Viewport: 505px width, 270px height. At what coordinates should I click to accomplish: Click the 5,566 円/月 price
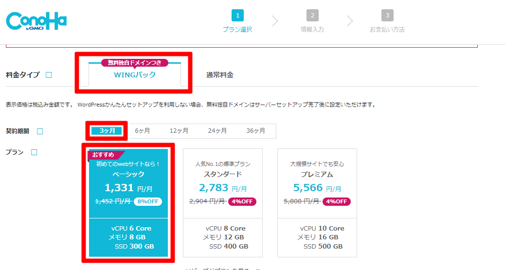tap(317, 187)
